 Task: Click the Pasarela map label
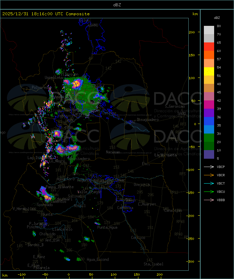pos(41,268)
